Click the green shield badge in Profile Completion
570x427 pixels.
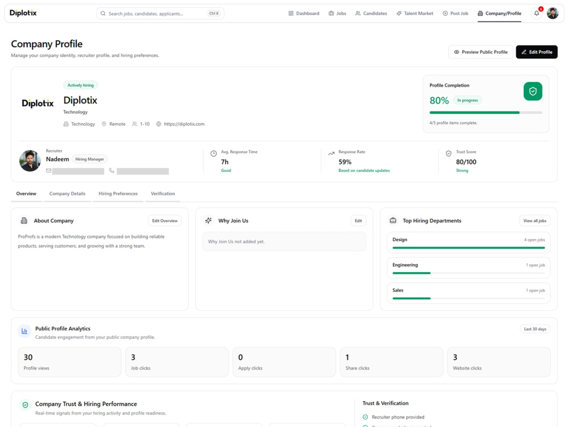533,91
